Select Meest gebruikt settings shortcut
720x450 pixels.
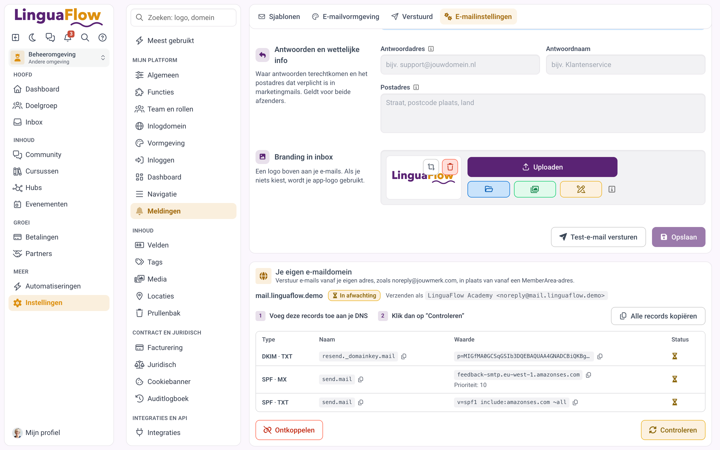183,40
